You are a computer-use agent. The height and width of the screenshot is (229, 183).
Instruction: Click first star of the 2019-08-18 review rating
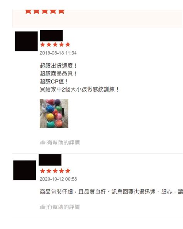click(42, 44)
